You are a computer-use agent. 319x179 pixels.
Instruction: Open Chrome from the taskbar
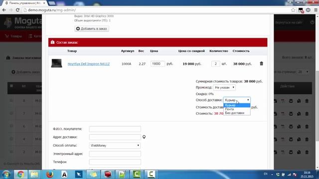coord(20,175)
